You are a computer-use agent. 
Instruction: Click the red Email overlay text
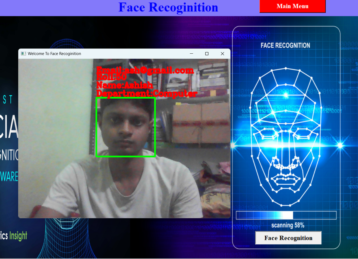pyautogui.click(x=145, y=70)
